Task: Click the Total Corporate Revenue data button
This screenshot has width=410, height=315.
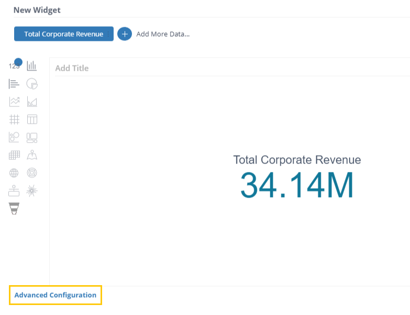Action: (x=63, y=34)
